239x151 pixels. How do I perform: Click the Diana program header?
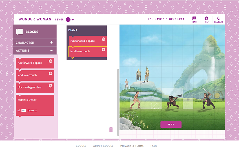pos(87,30)
